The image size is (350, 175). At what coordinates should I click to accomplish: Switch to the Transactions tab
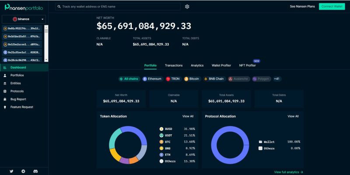[174, 65]
